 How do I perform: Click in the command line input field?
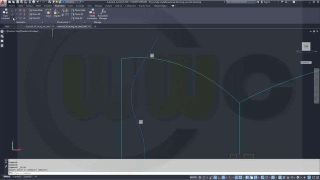click(163, 173)
